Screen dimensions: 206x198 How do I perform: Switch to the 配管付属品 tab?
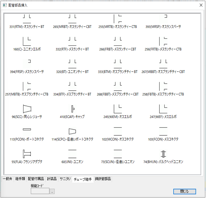point(36,179)
